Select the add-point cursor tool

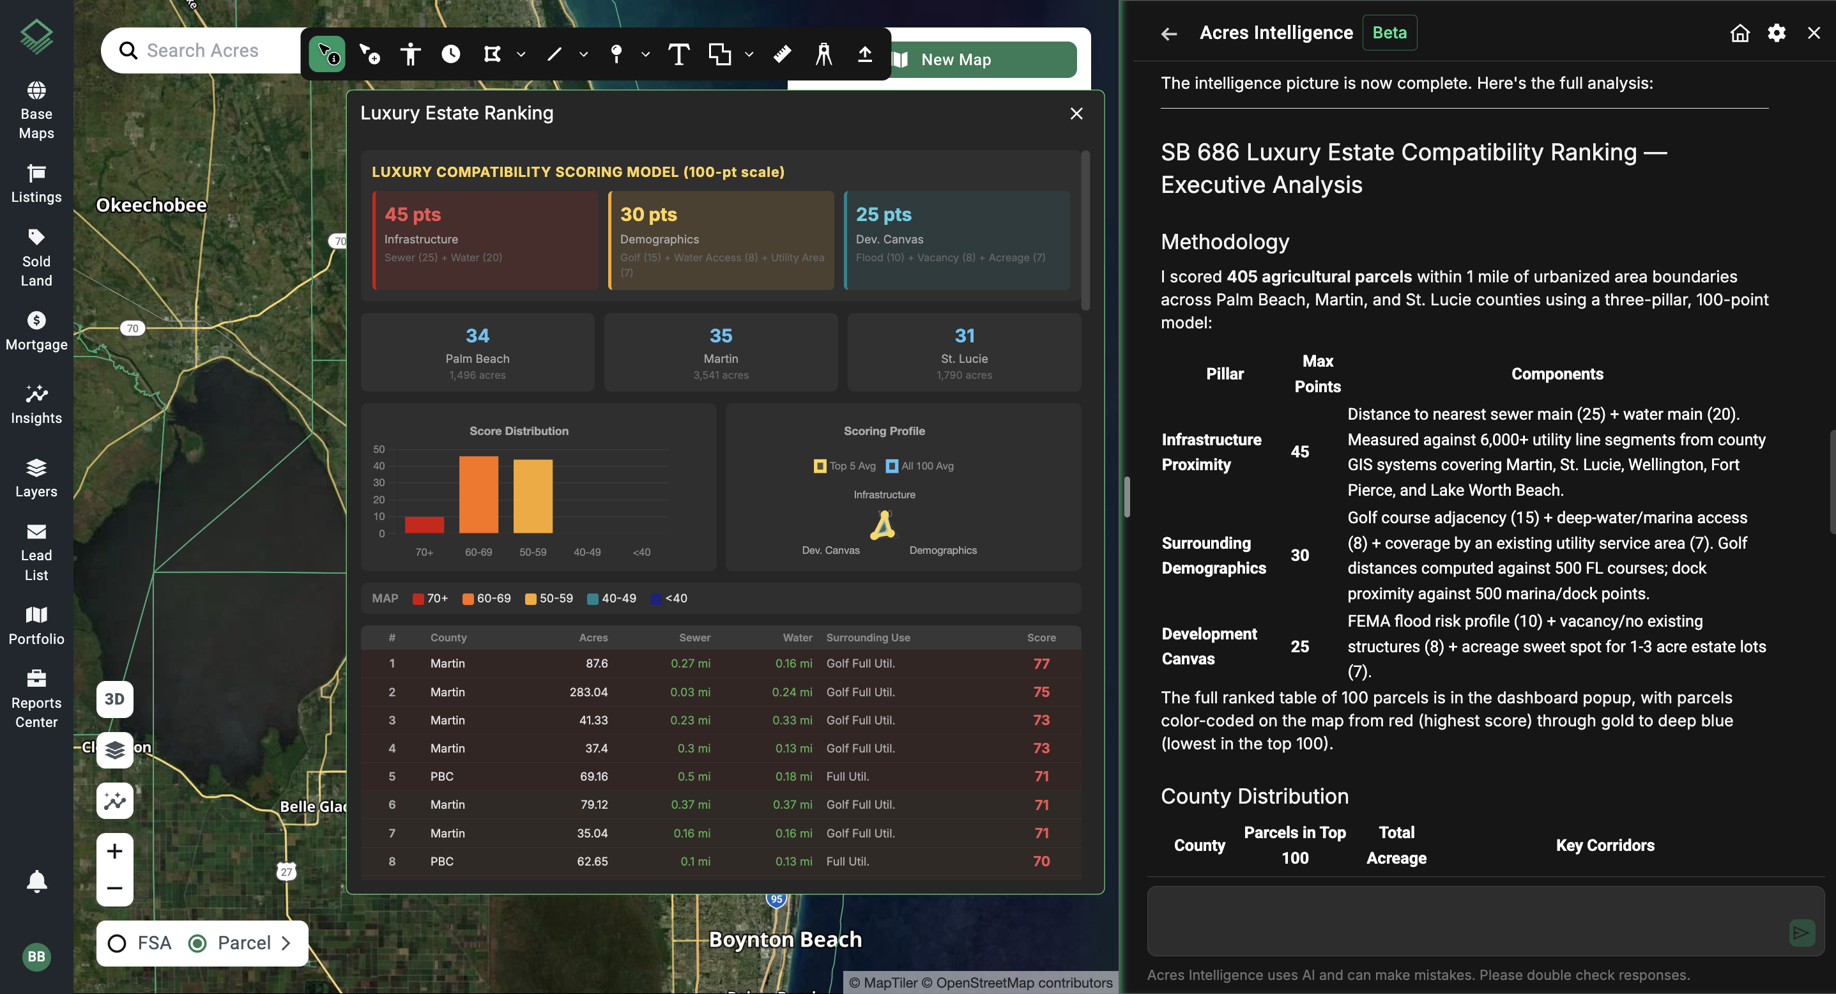point(369,54)
